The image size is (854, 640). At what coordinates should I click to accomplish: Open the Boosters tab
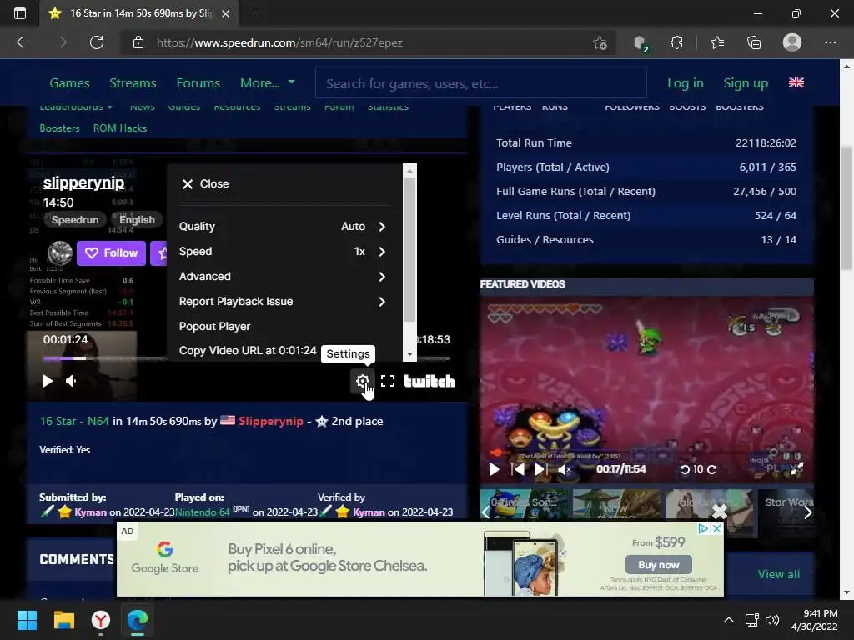pos(60,128)
